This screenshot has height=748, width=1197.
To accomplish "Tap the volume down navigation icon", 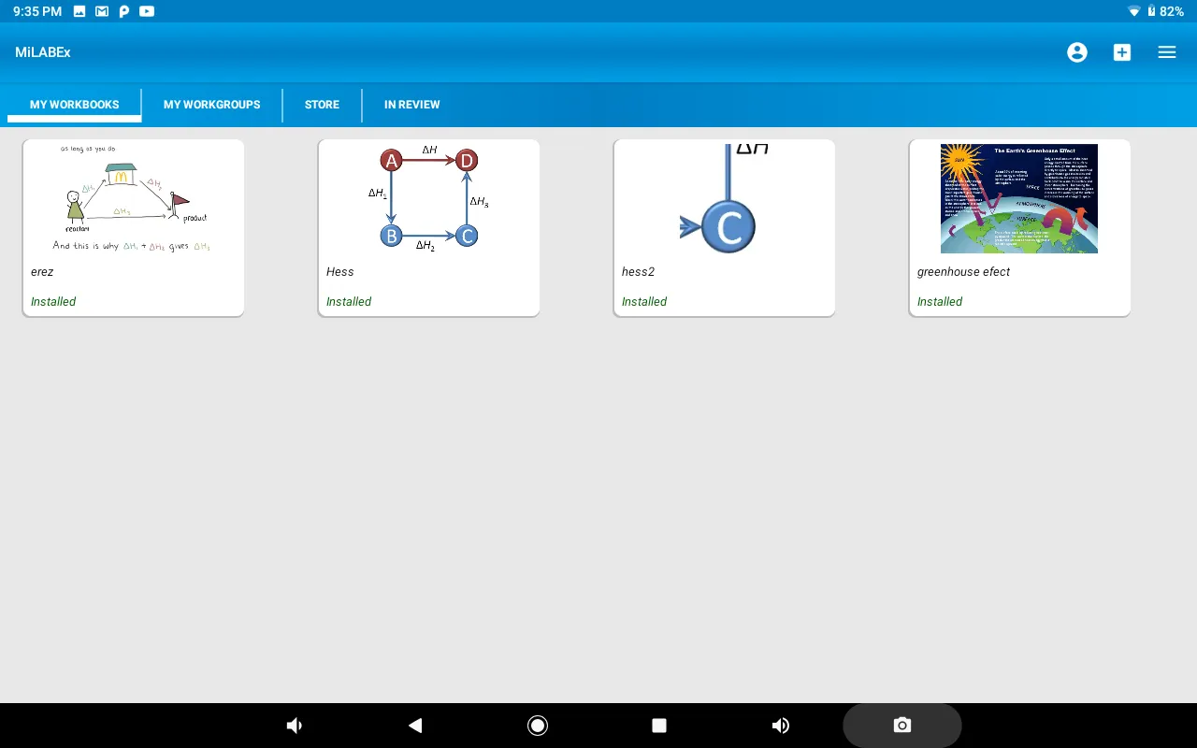I will click(294, 726).
